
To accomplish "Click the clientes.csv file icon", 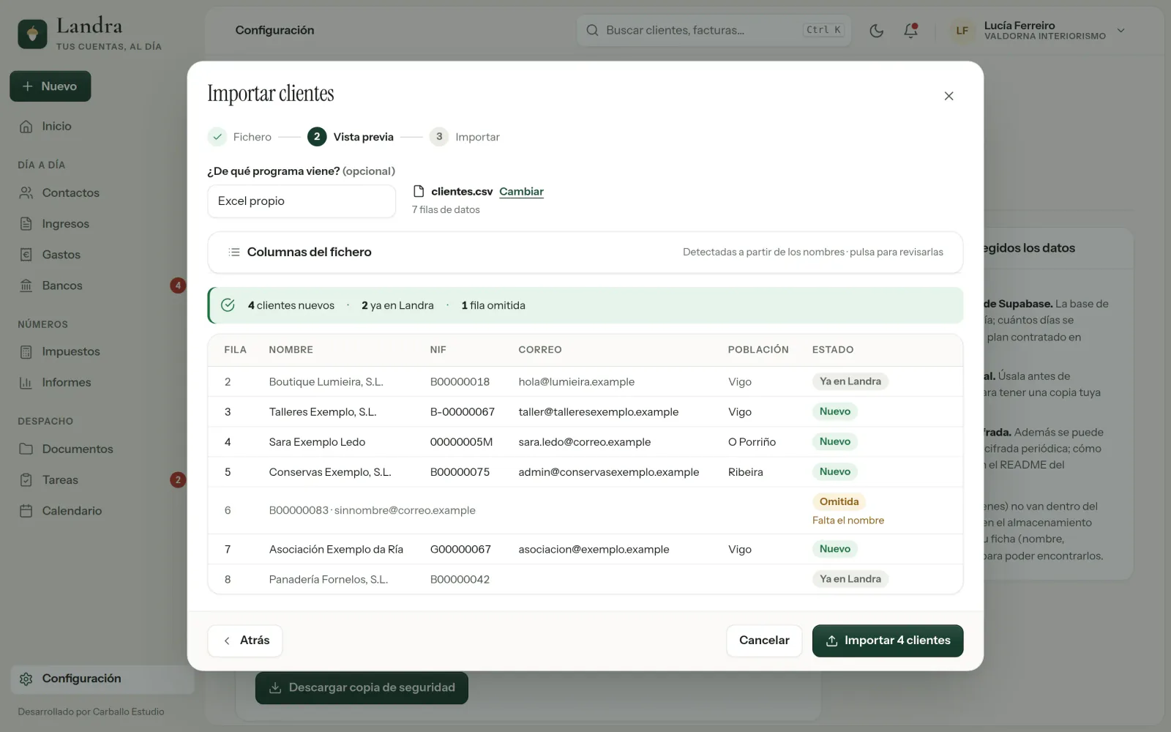I will tap(419, 192).
